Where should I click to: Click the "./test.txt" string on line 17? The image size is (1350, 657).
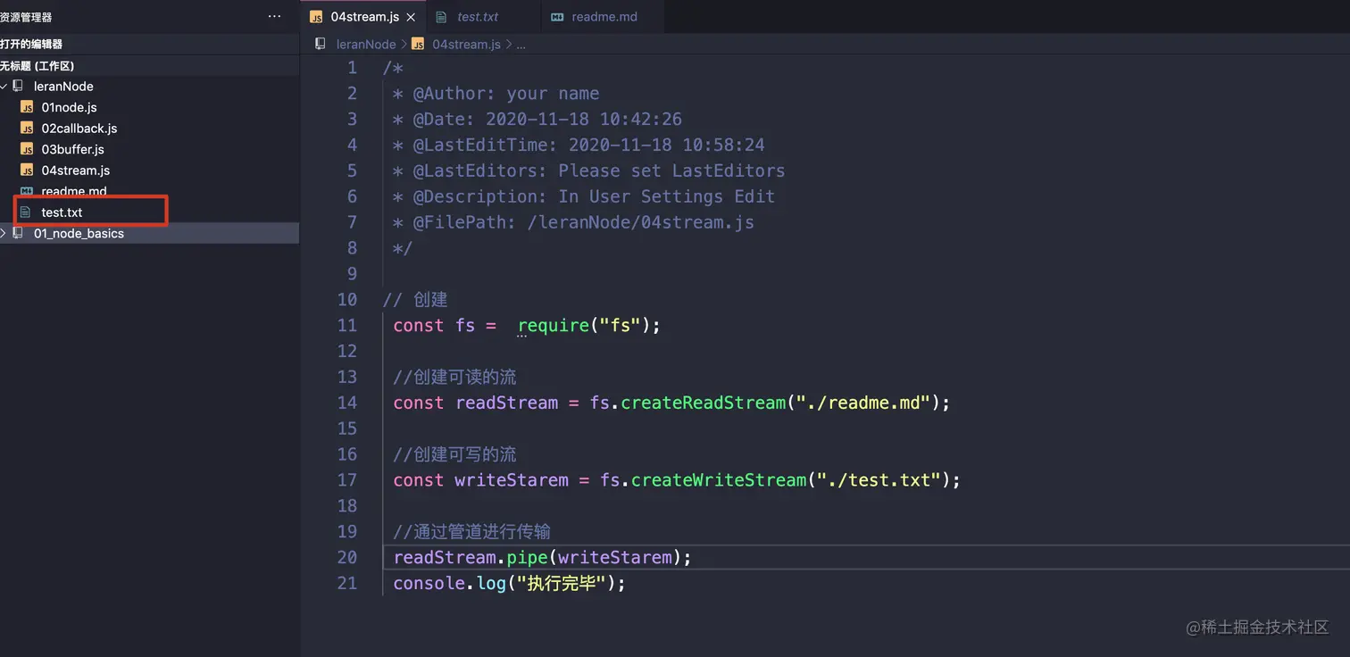[x=879, y=480]
